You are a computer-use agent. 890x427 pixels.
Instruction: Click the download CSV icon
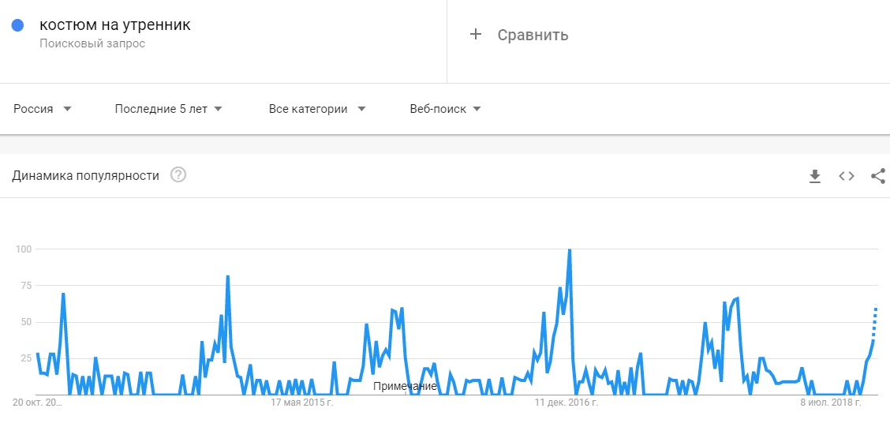(x=815, y=176)
